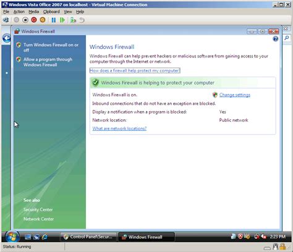
Task: Open the Action menu
Action: pyautogui.click(x=19, y=12)
